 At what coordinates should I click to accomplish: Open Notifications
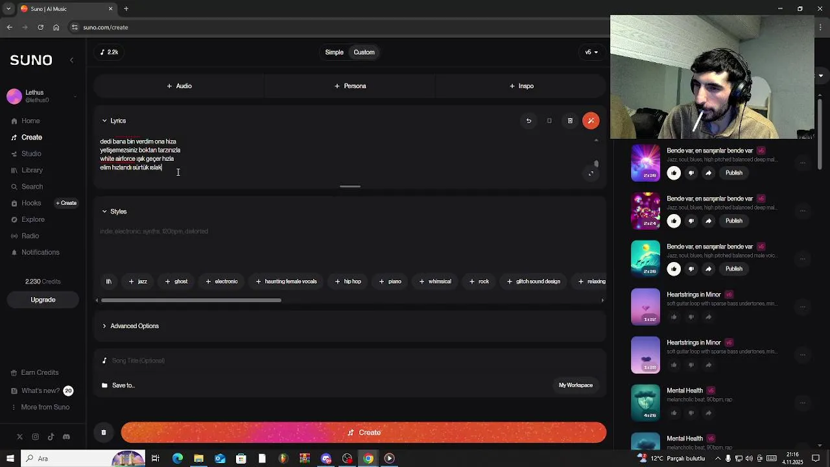pos(35,252)
